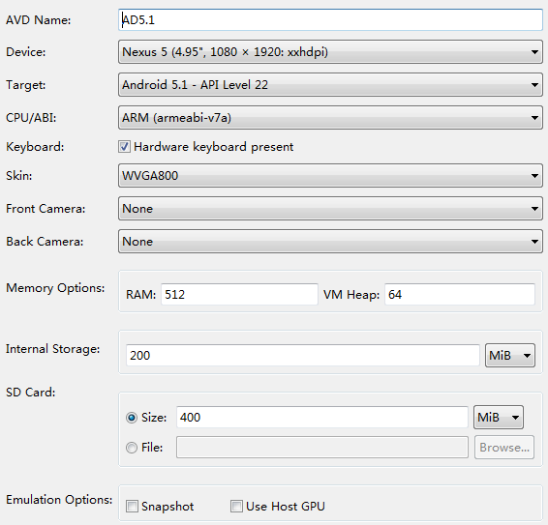Open the Skin dropdown showing WVGA800

330,176
